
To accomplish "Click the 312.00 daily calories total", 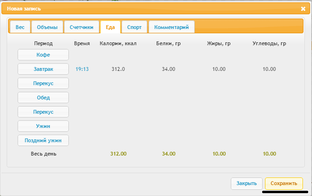I will pyautogui.click(x=118, y=154).
